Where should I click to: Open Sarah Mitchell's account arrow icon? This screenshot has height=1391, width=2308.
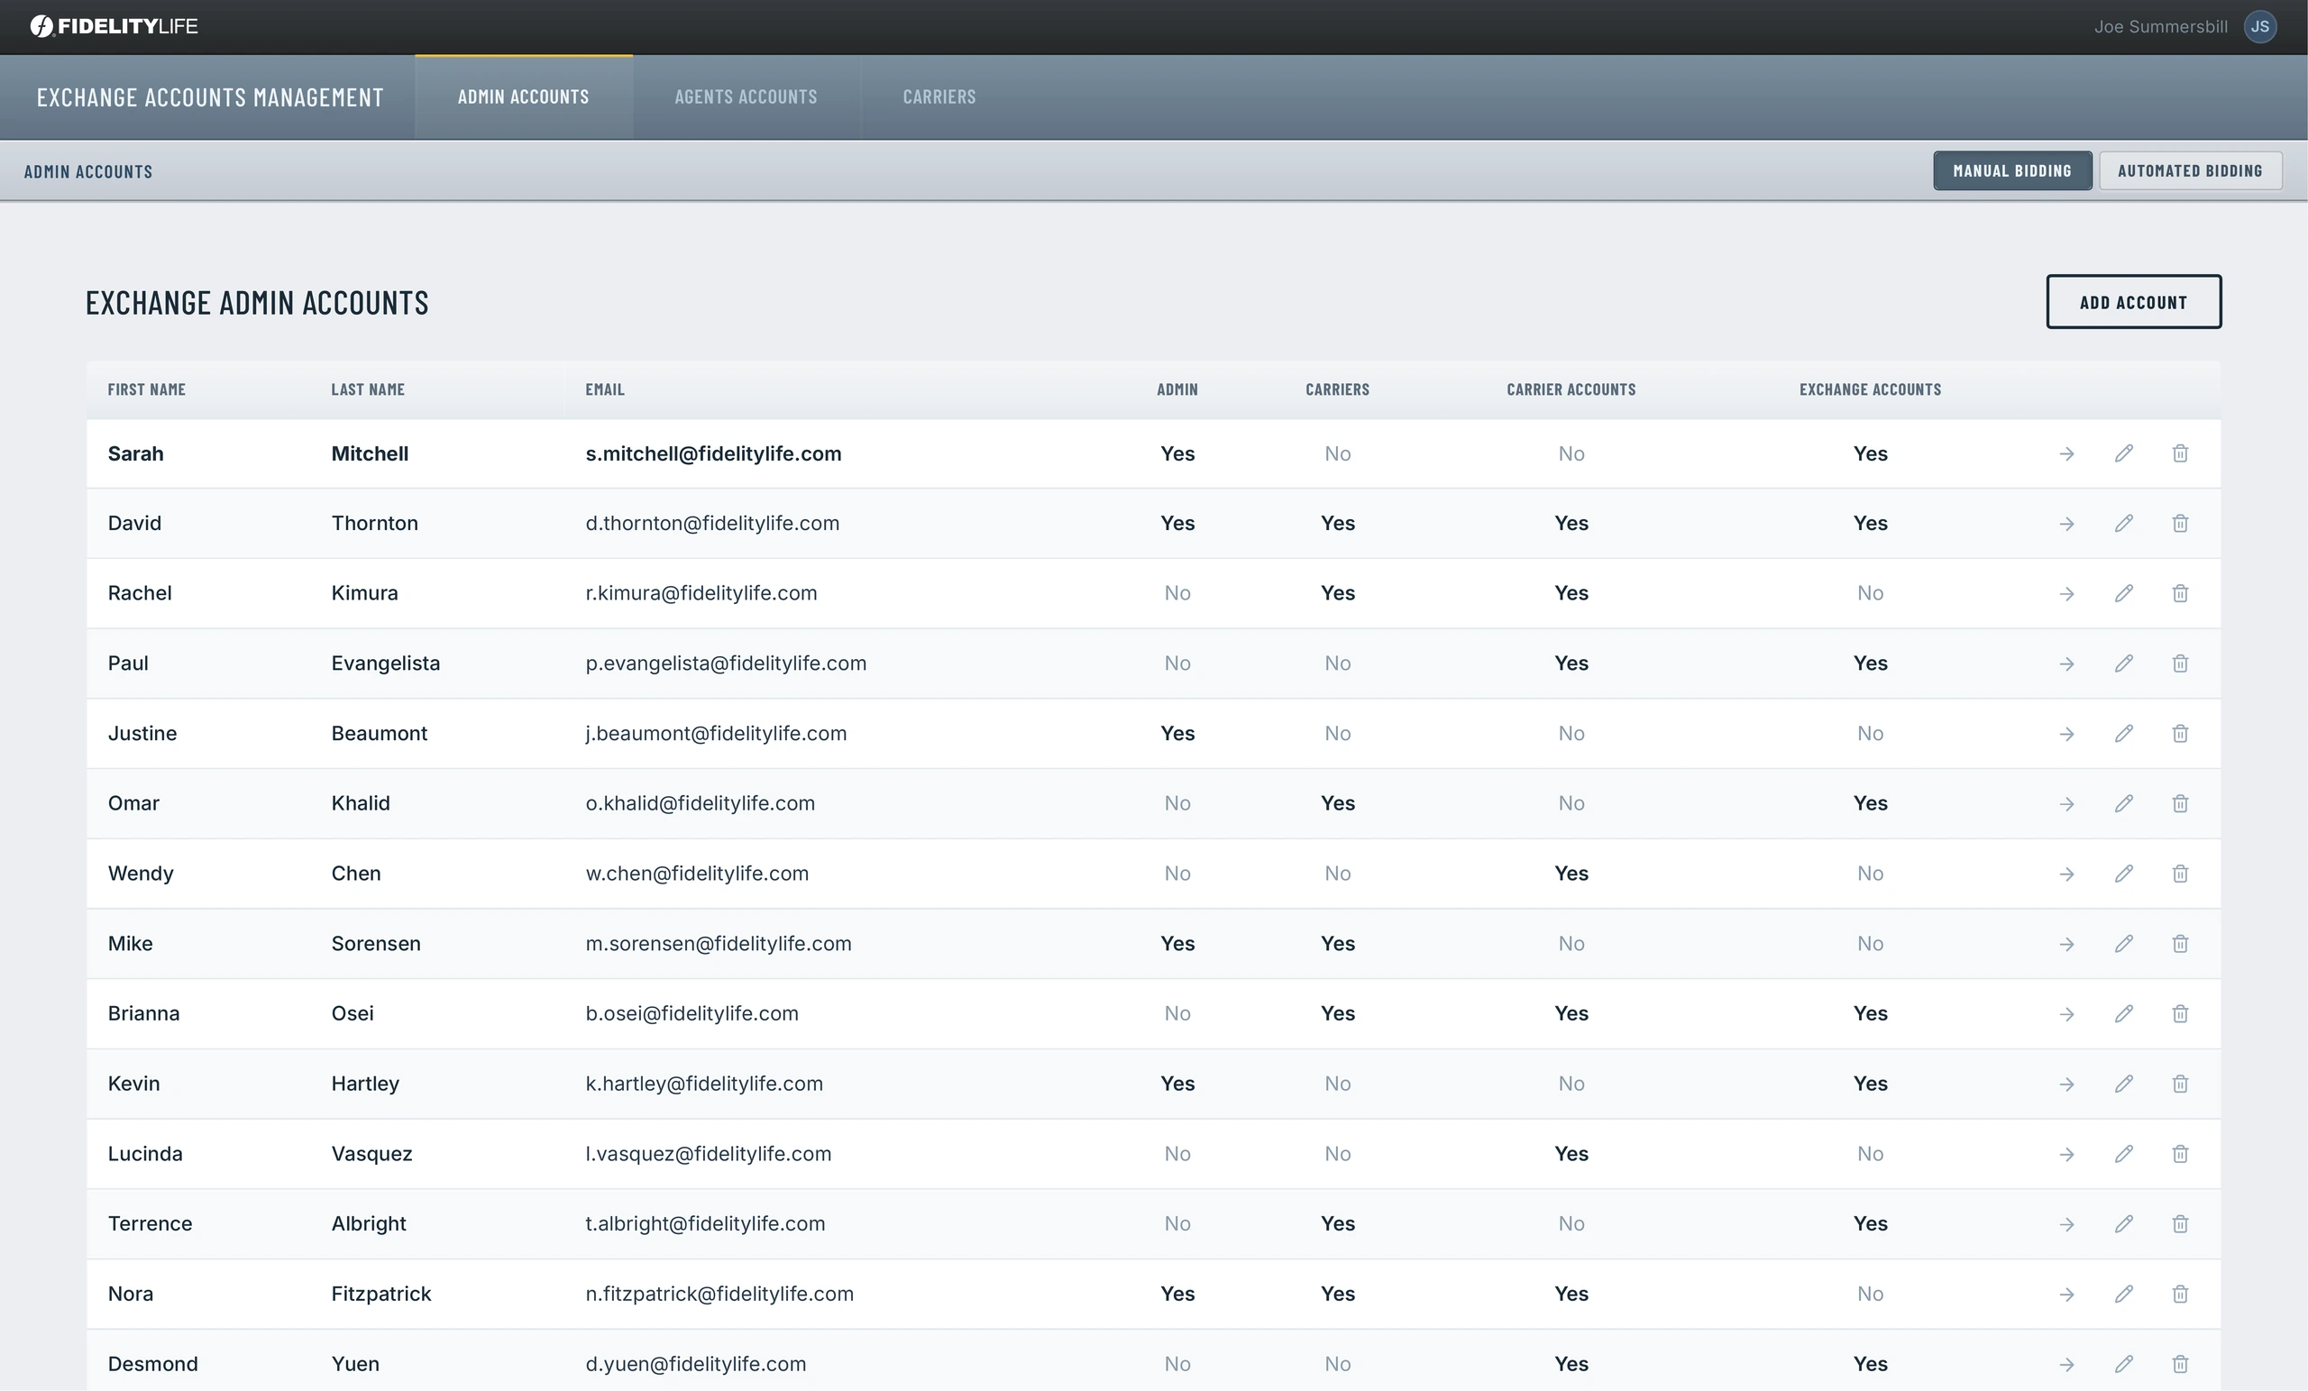(2066, 454)
